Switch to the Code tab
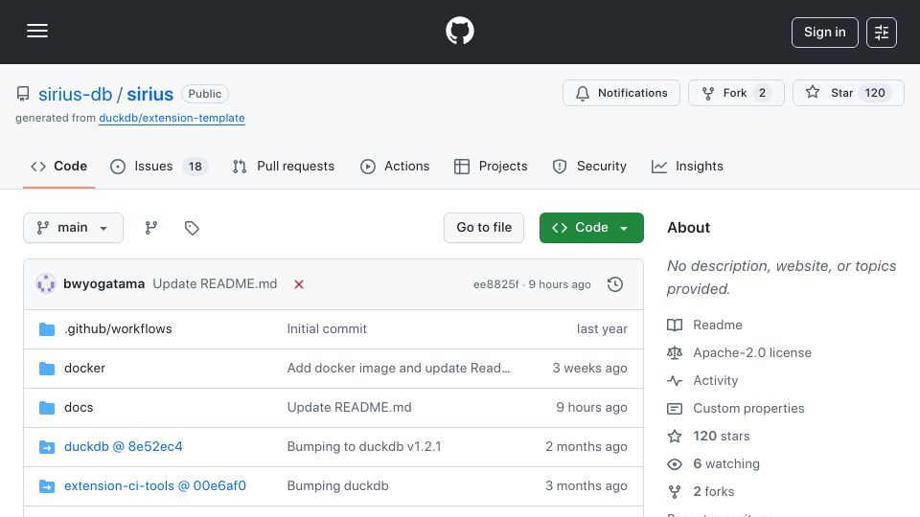 coord(58,167)
